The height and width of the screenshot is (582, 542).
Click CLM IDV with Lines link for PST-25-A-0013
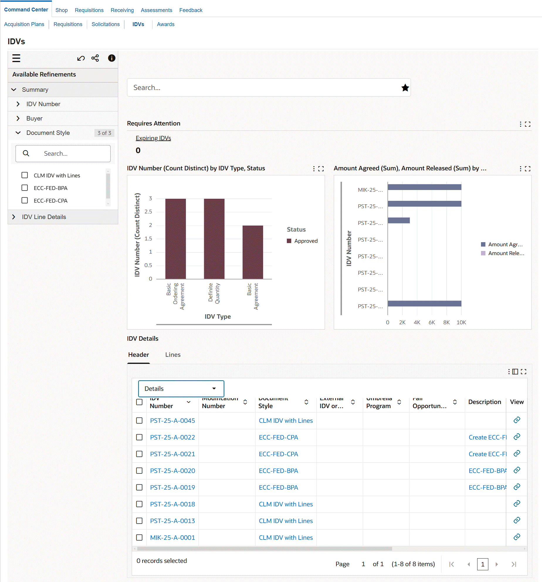[286, 521]
